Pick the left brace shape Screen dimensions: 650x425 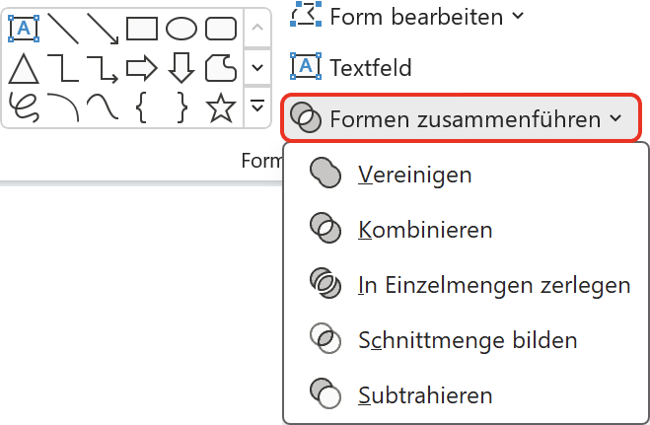(142, 107)
